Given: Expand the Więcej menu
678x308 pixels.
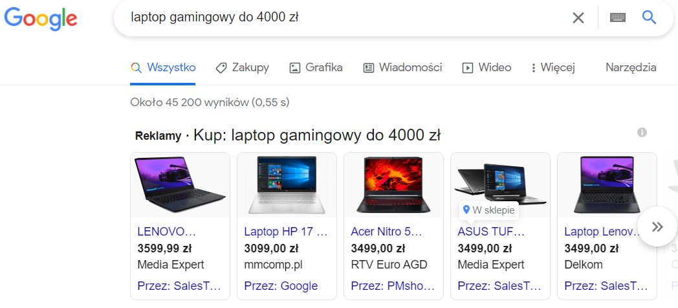Looking at the screenshot, I should pos(552,68).
